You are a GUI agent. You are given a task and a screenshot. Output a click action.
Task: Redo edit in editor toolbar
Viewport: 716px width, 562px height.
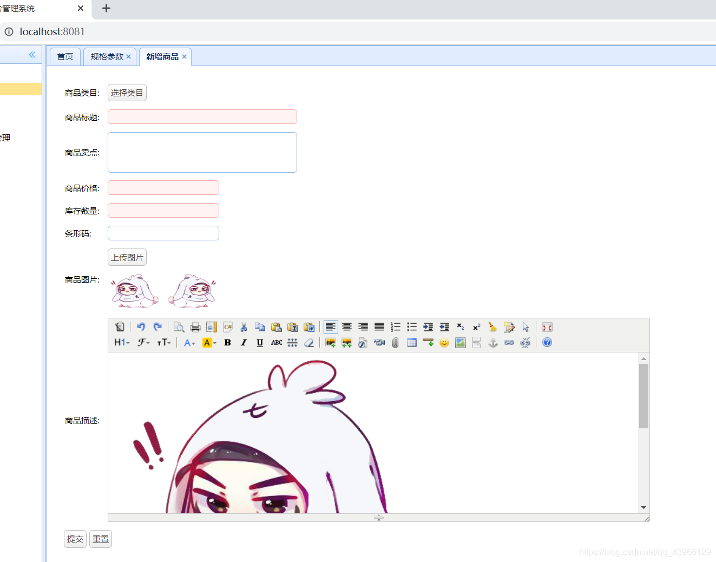(x=157, y=327)
